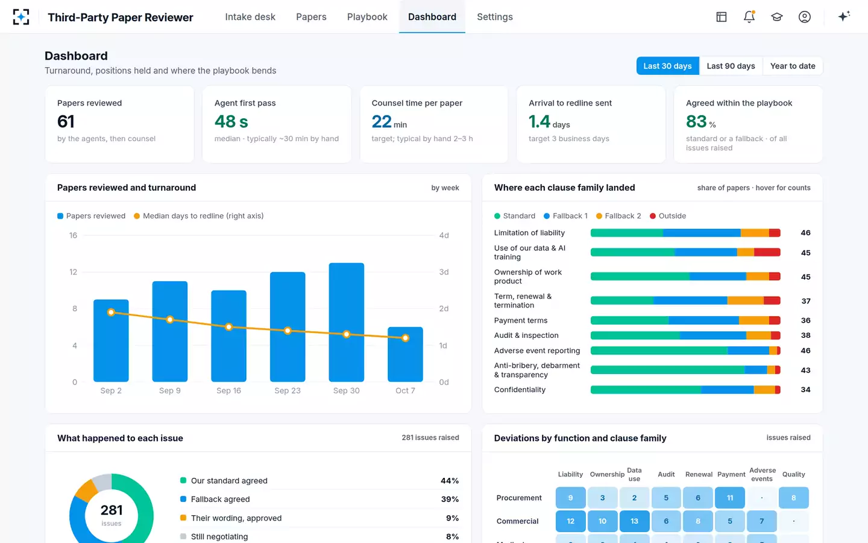868x543 pixels.
Task: Click the Fallback agreed row
Action: (x=319, y=500)
